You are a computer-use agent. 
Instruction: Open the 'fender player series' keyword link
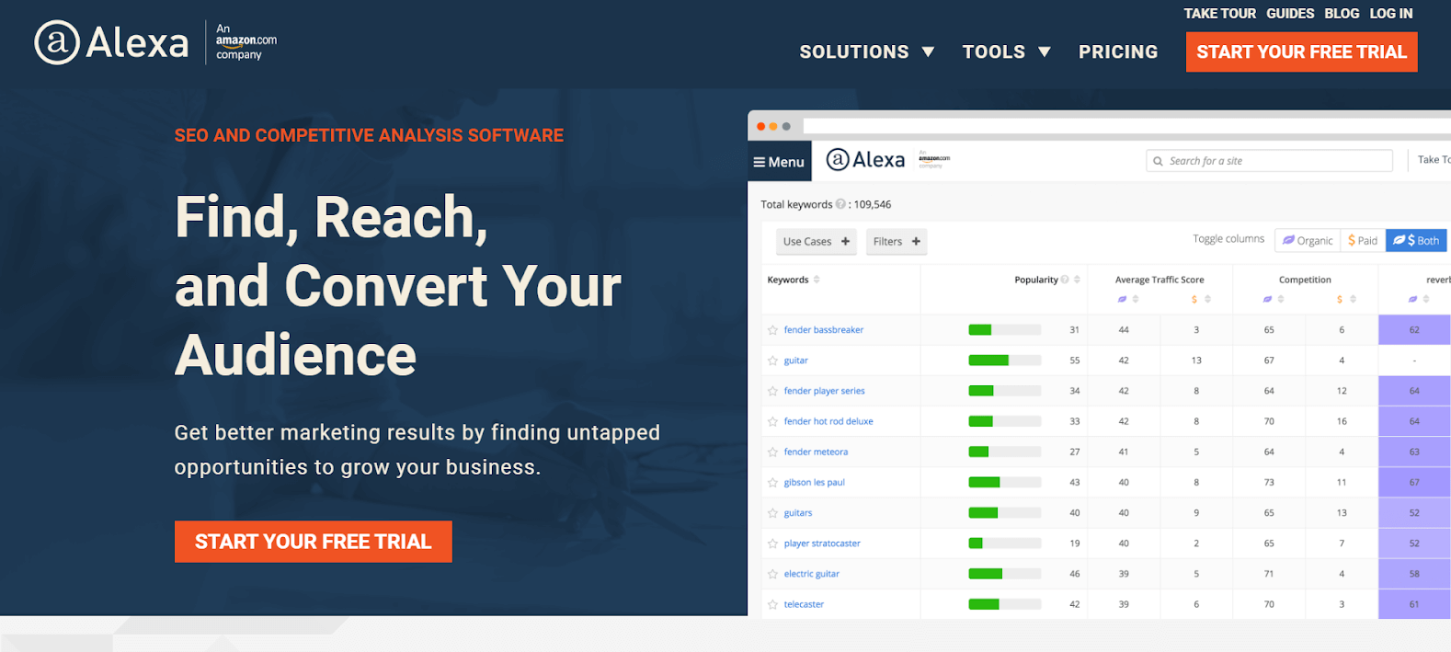[x=825, y=391]
